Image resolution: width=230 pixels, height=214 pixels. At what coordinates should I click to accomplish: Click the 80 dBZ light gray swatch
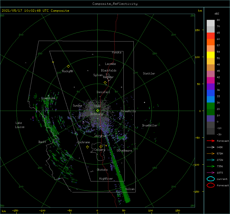[x=211, y=23]
